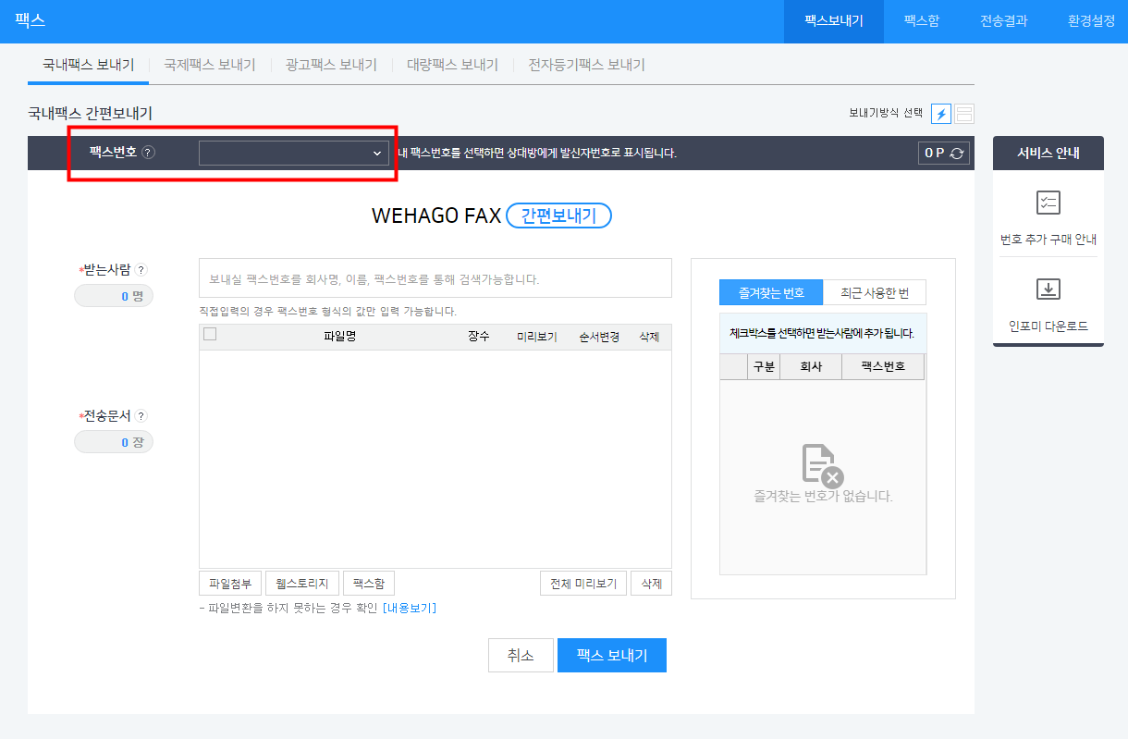Viewport: 1128px width, 739px height.
Task: Switch to the detailed send layout icon
Action: (964, 114)
